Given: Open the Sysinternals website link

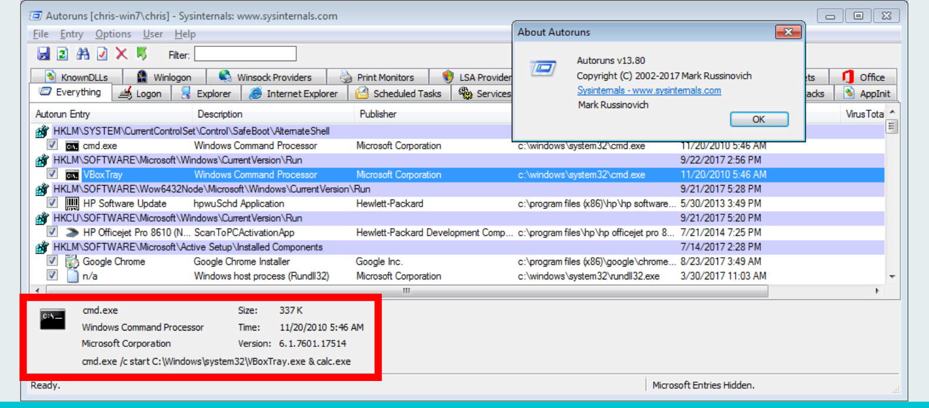Looking at the screenshot, I should click(x=649, y=90).
